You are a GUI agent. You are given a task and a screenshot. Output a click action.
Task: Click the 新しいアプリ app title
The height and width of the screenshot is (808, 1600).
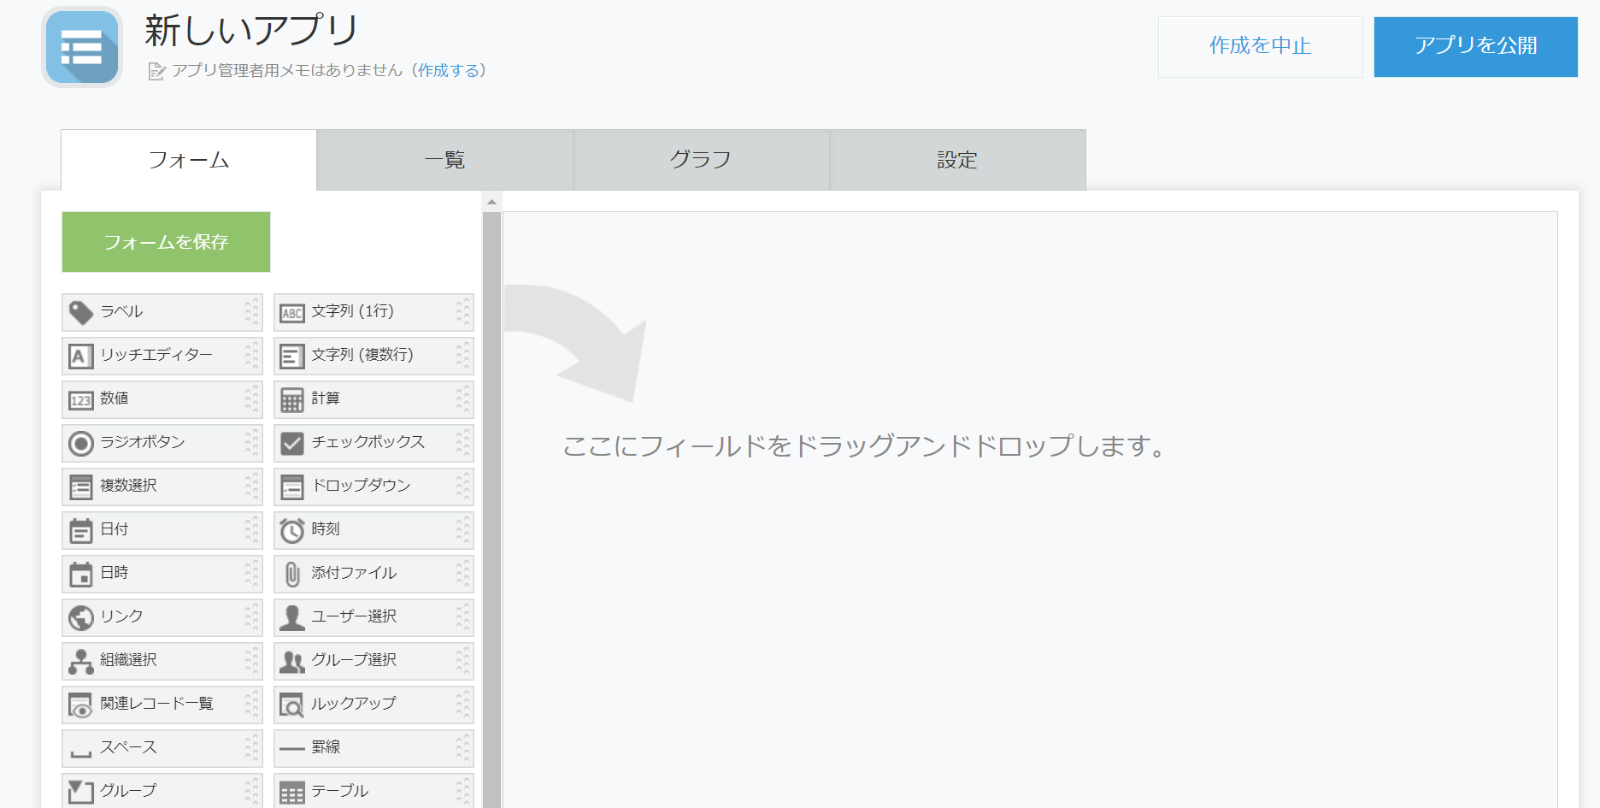pyautogui.click(x=251, y=31)
